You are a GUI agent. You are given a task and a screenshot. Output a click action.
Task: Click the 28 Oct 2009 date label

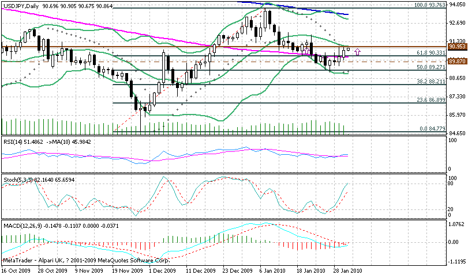coord(51,270)
